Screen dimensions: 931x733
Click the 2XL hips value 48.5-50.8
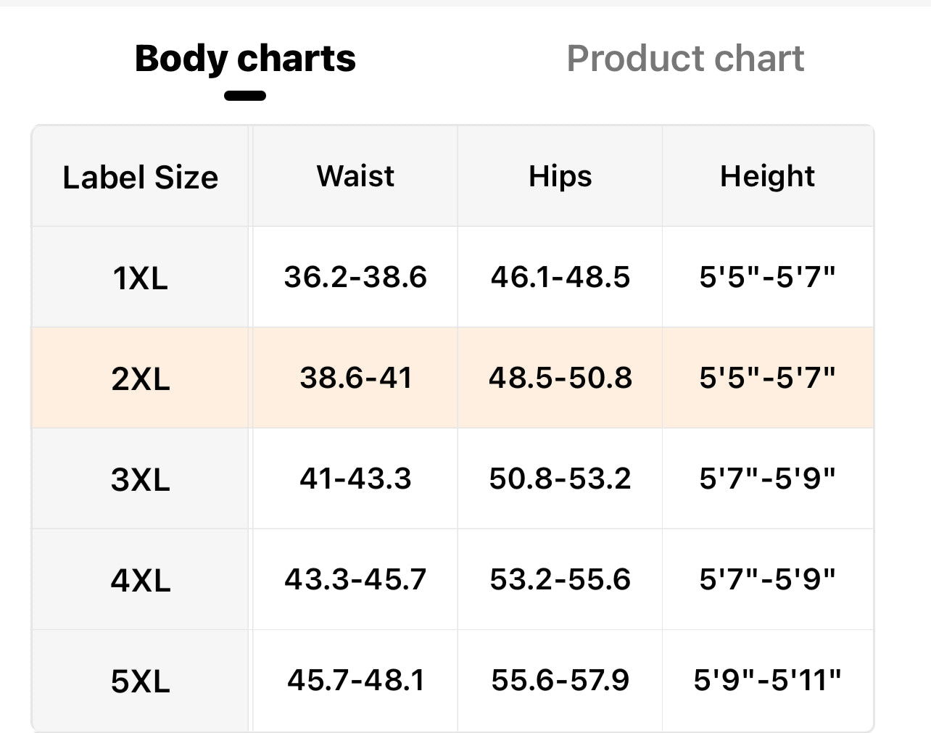tap(560, 378)
